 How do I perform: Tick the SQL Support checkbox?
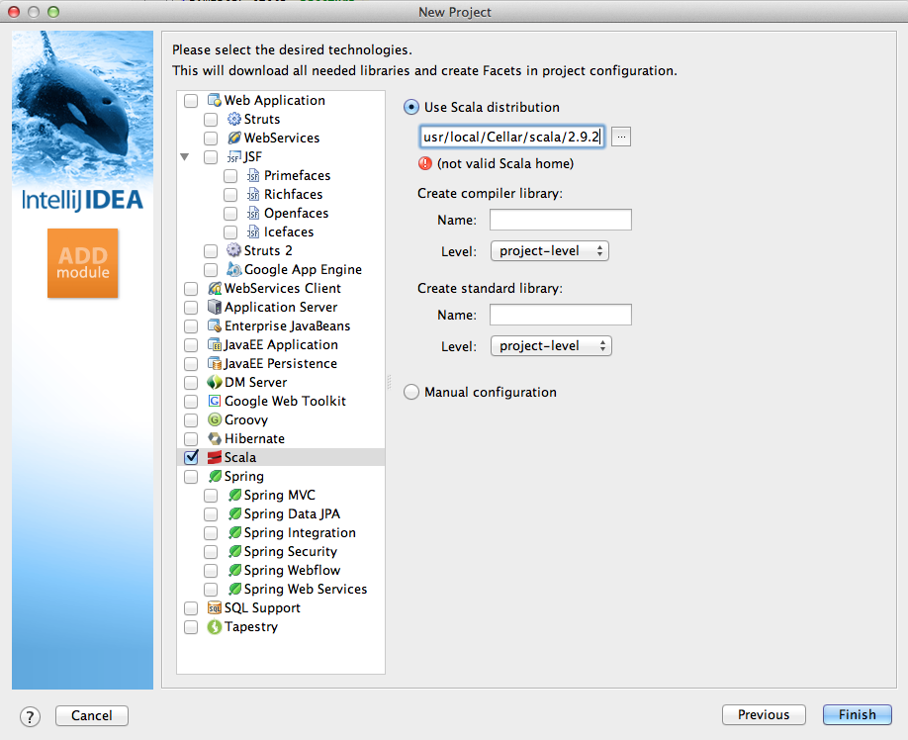[x=191, y=608]
